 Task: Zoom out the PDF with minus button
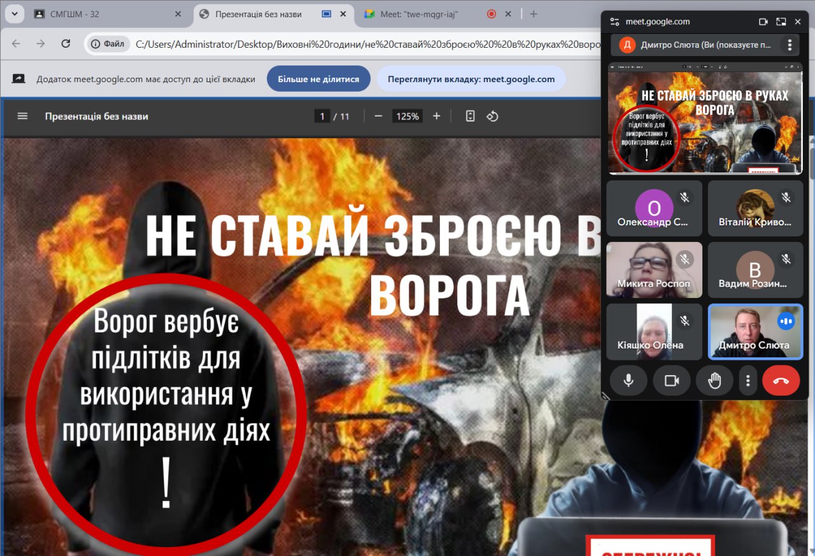point(378,116)
